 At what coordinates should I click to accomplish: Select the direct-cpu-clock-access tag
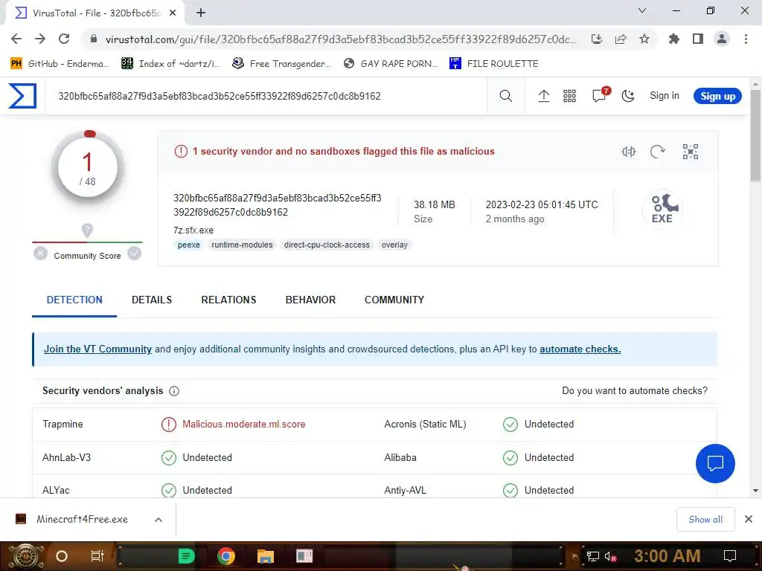point(327,245)
